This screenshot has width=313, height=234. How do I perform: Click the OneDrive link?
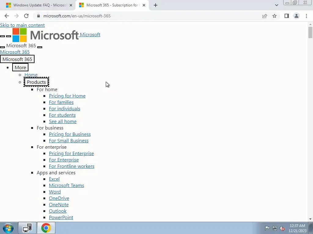coord(59,198)
